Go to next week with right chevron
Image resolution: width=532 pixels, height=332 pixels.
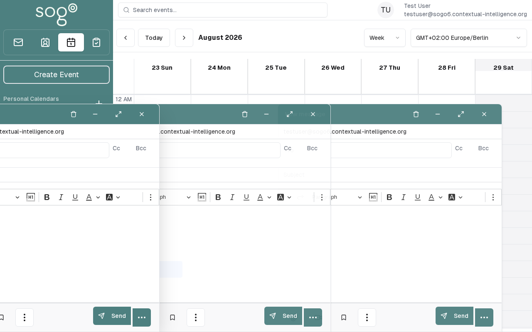(x=184, y=38)
